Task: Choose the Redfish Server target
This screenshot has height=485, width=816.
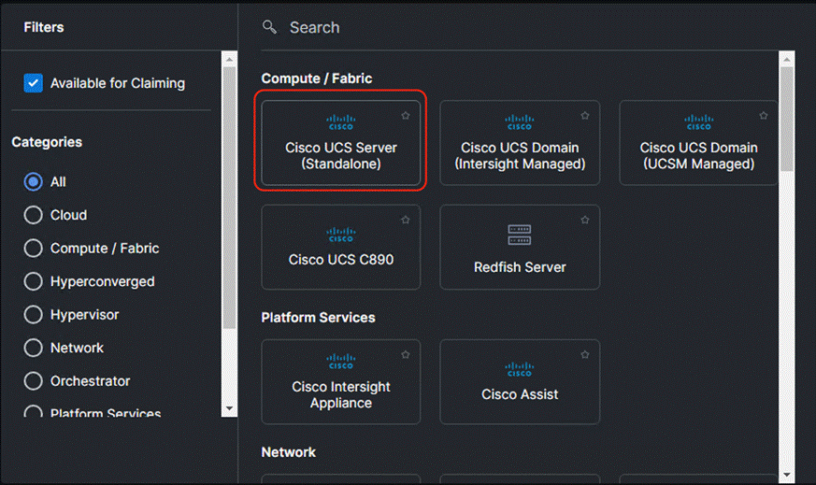Action: coord(520,247)
